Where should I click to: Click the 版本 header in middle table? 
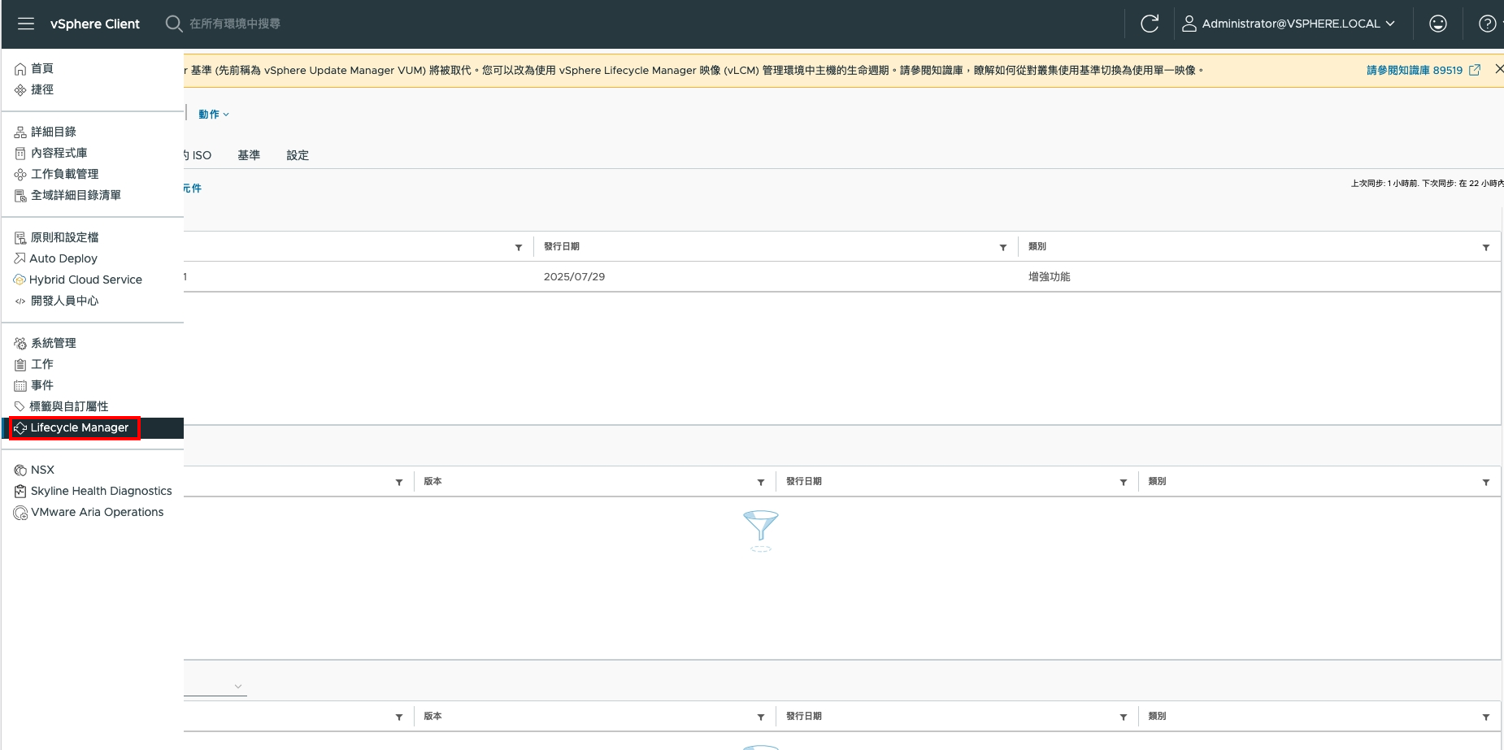(433, 481)
